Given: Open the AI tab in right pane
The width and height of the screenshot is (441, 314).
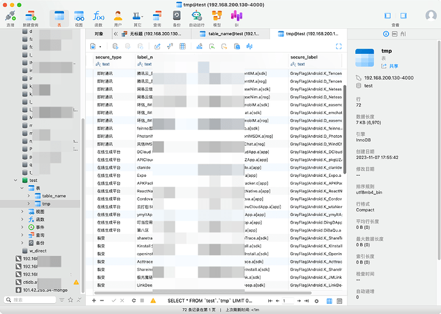Looking at the screenshot, I should click(403, 34).
